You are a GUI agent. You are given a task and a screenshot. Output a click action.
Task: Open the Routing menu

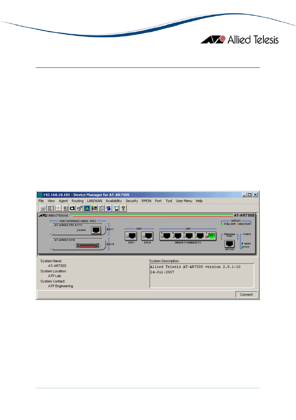(x=78, y=201)
